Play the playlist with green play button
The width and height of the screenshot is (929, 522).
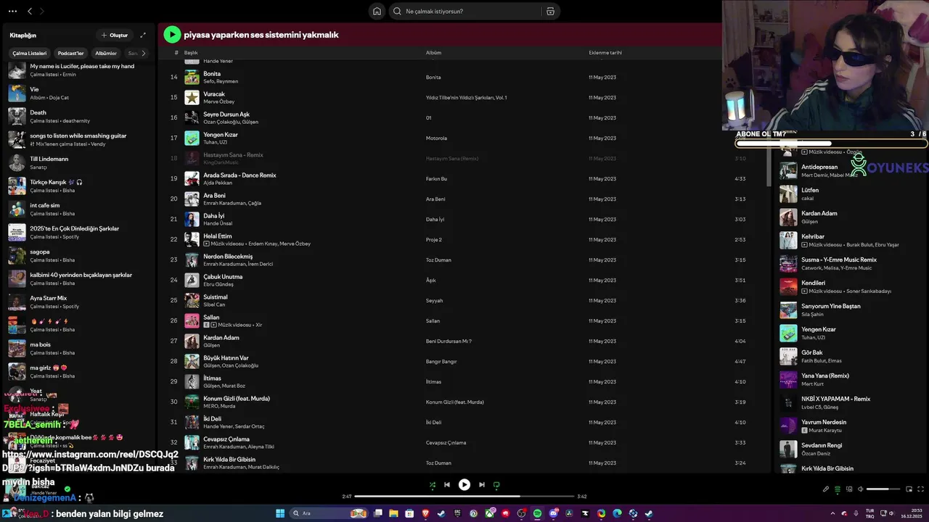click(x=172, y=34)
